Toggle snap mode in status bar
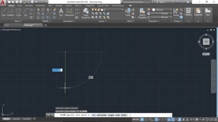The height and width of the screenshot is (122, 218). (x=146, y=119)
